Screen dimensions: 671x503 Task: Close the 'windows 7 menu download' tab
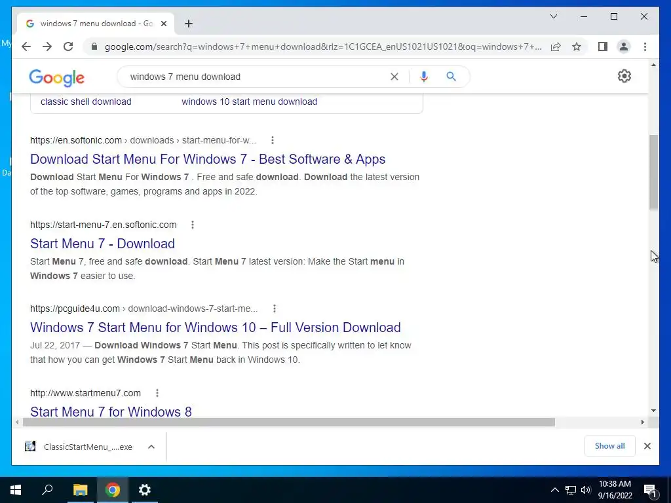coord(163,24)
